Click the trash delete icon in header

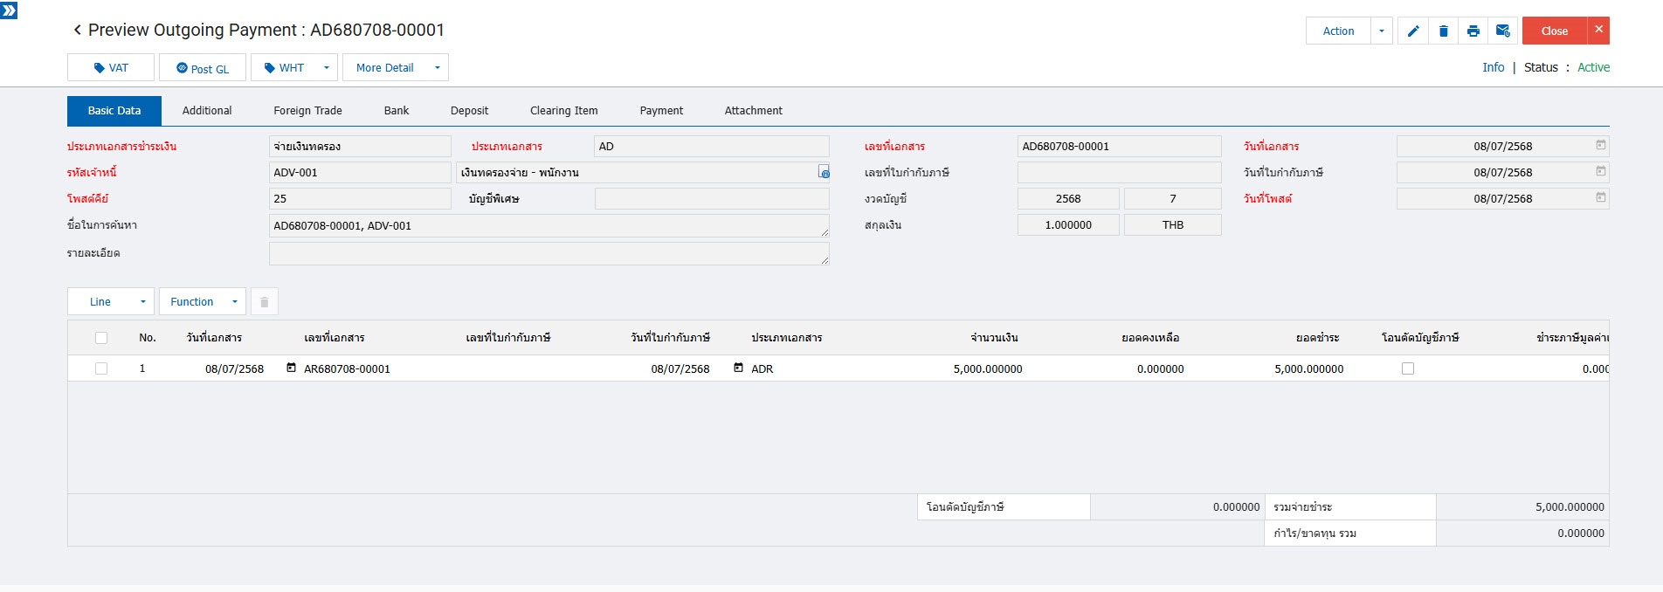tap(1443, 31)
